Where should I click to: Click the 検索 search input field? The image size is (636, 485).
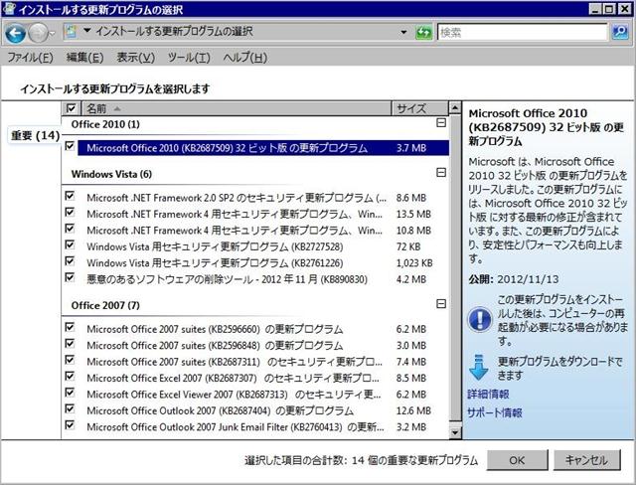(523, 33)
